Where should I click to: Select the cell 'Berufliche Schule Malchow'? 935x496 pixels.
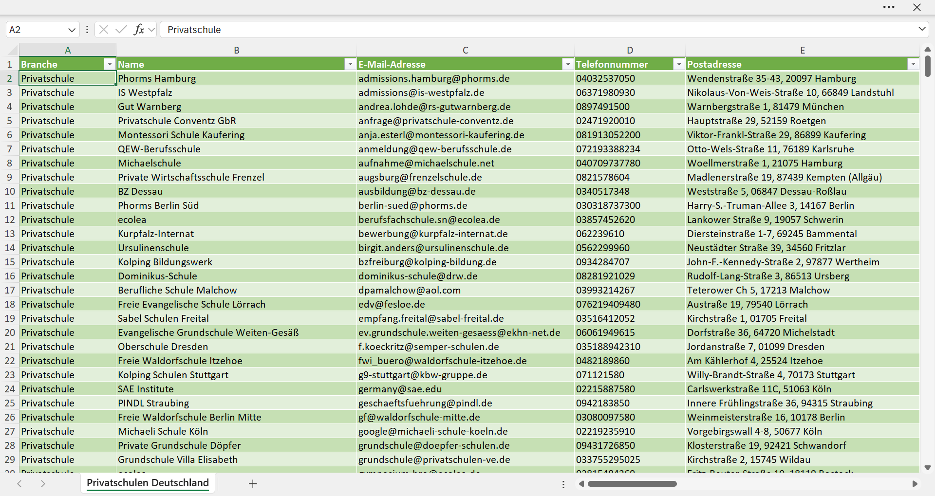[x=236, y=290]
